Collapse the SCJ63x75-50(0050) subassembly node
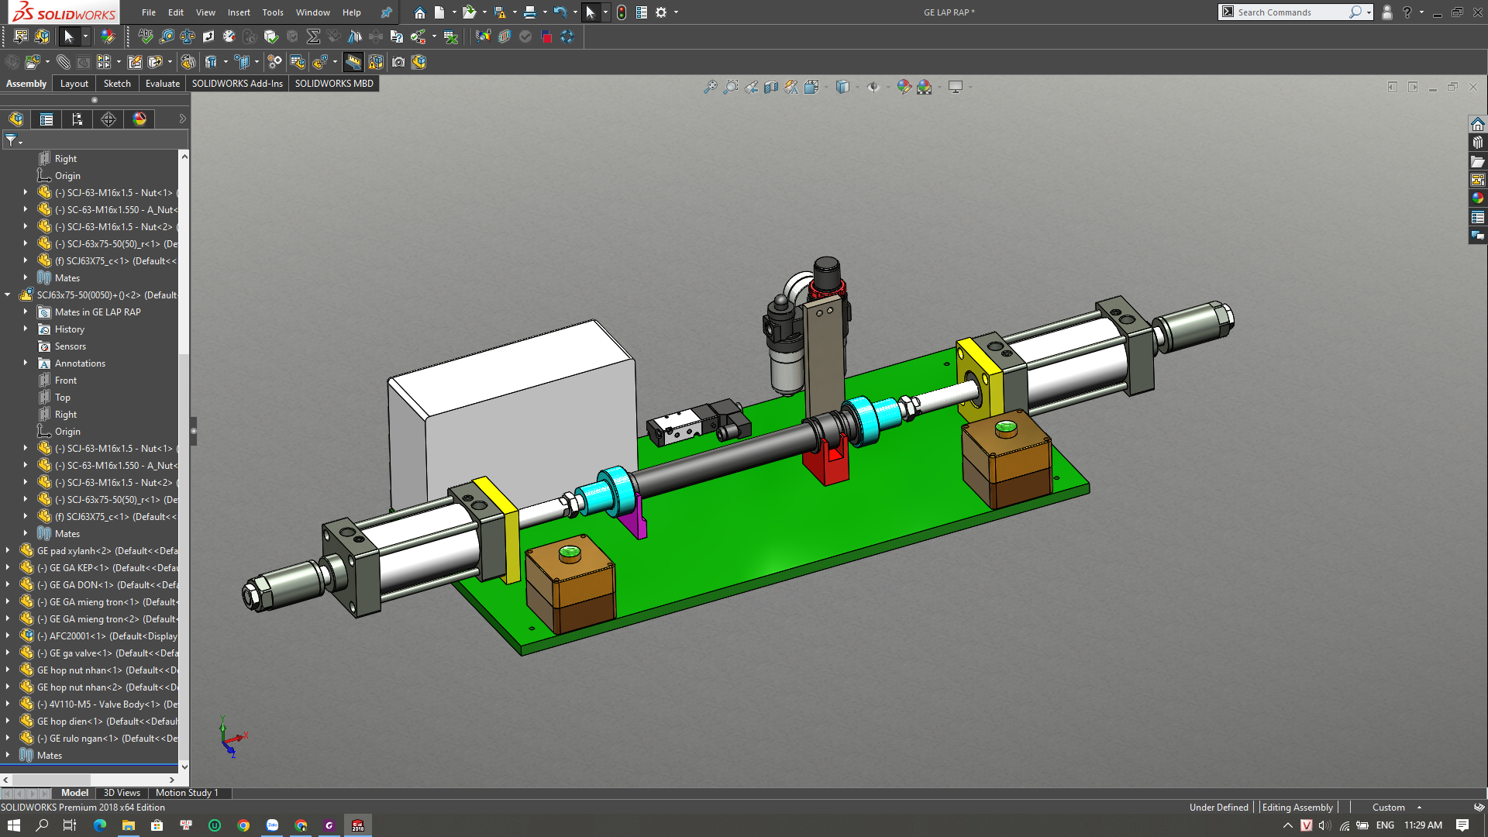 [x=8, y=295]
